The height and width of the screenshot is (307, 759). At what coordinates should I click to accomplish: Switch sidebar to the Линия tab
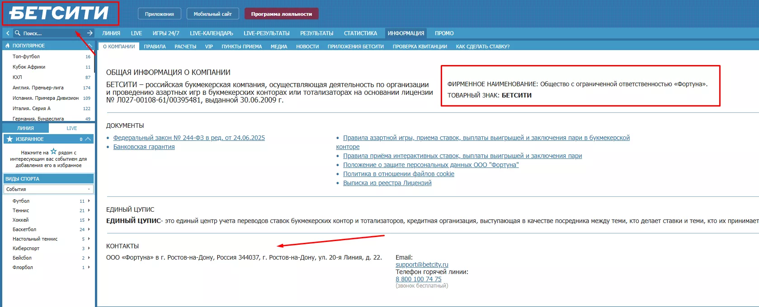click(x=25, y=128)
